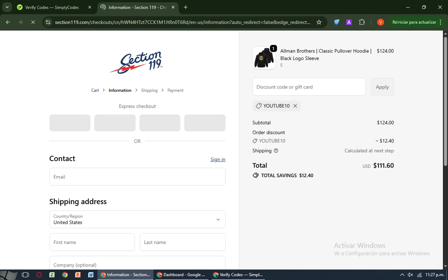This screenshot has height=280, width=448.
Task: Go back to previous page
Action: [8, 22]
